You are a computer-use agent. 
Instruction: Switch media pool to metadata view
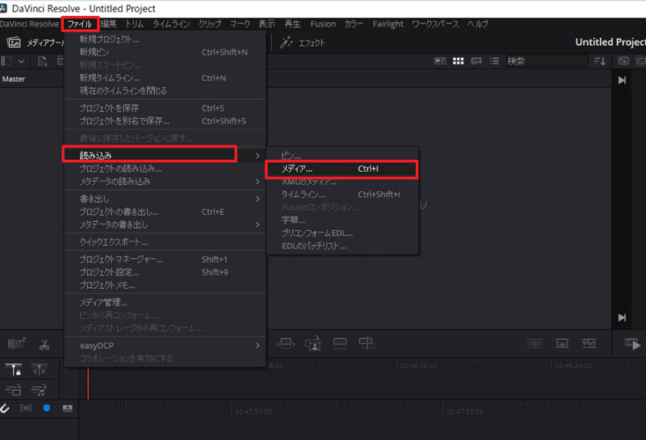click(x=440, y=61)
